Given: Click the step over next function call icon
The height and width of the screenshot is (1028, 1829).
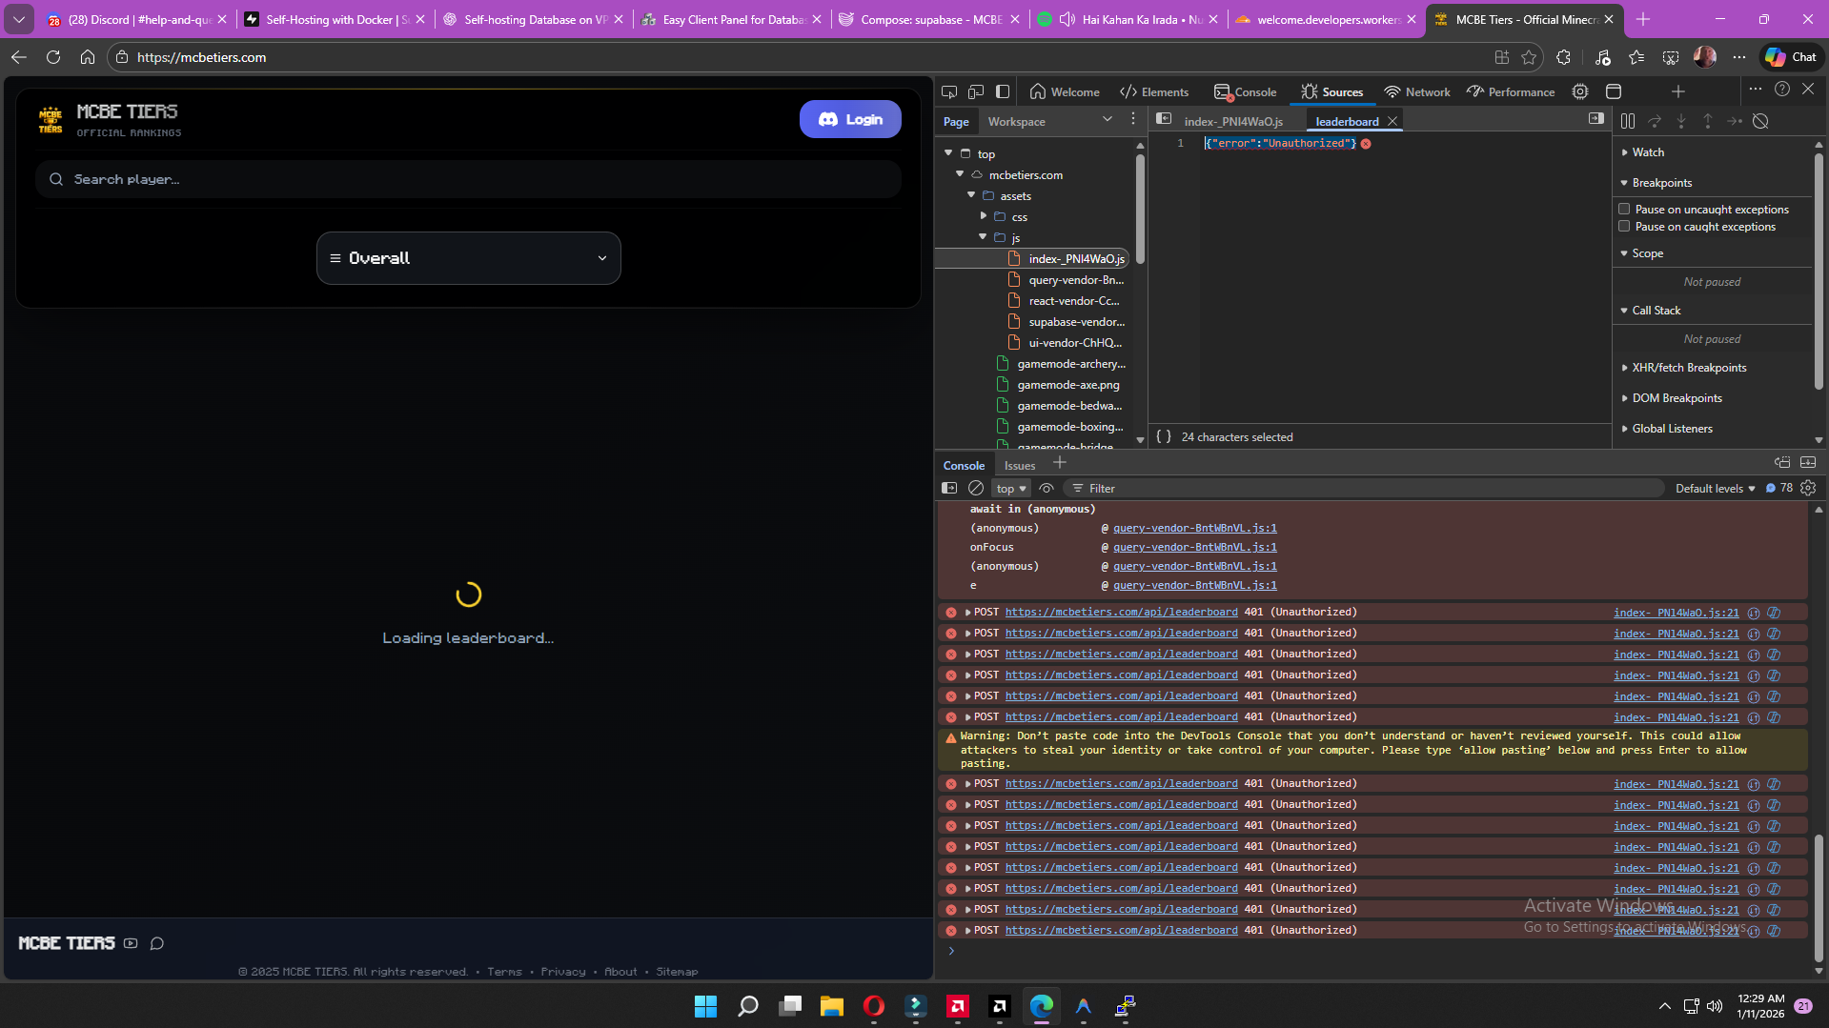Looking at the screenshot, I should coord(1655,121).
